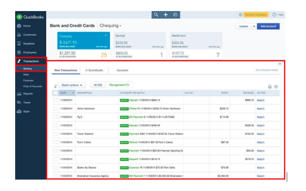This screenshot has width=306, height=191.
Task: Switch to the New Transactions tab
Action: (x=66, y=70)
